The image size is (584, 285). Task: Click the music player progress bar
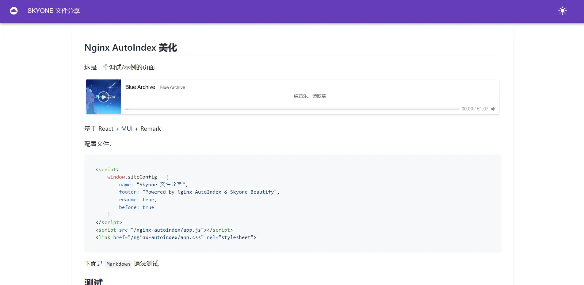pyautogui.click(x=291, y=109)
